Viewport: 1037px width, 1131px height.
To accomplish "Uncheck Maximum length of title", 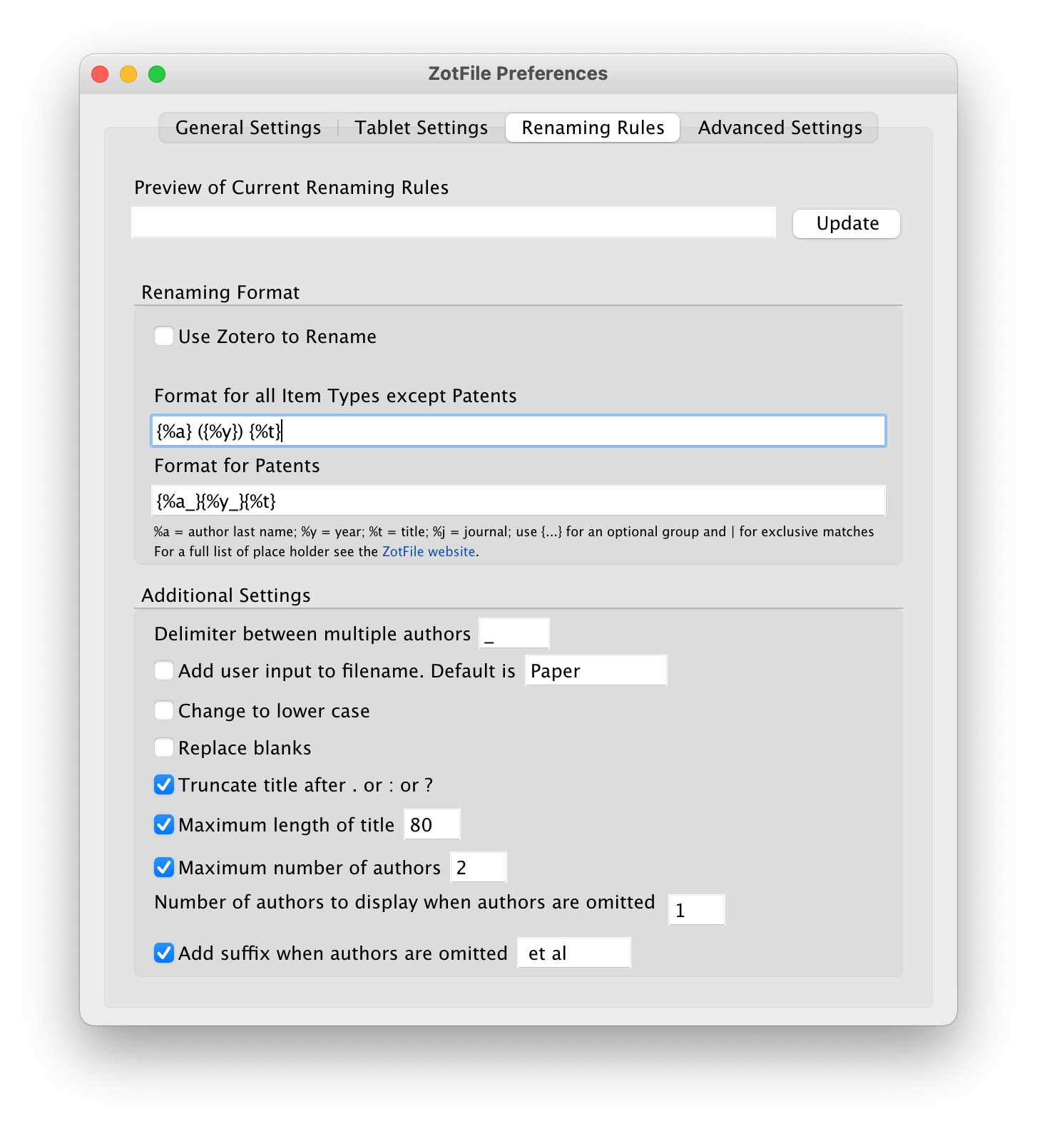I will (165, 825).
